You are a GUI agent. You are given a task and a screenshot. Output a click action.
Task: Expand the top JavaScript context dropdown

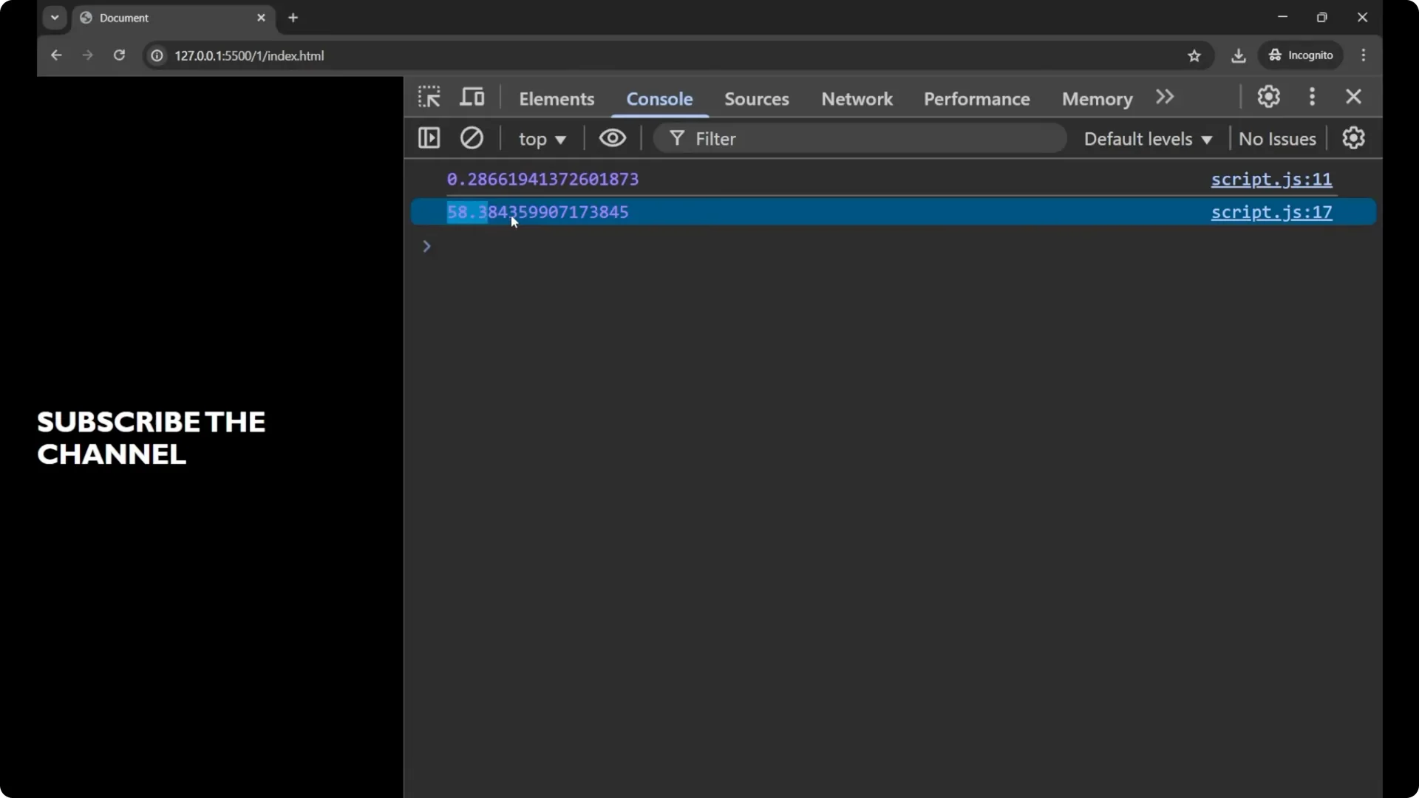(x=542, y=139)
